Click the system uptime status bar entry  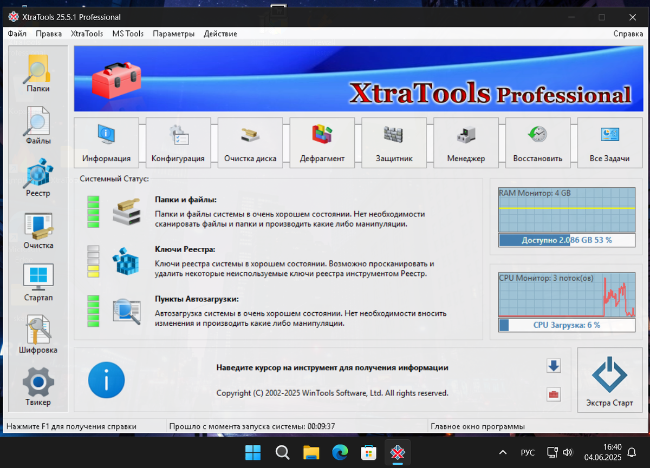coord(252,426)
